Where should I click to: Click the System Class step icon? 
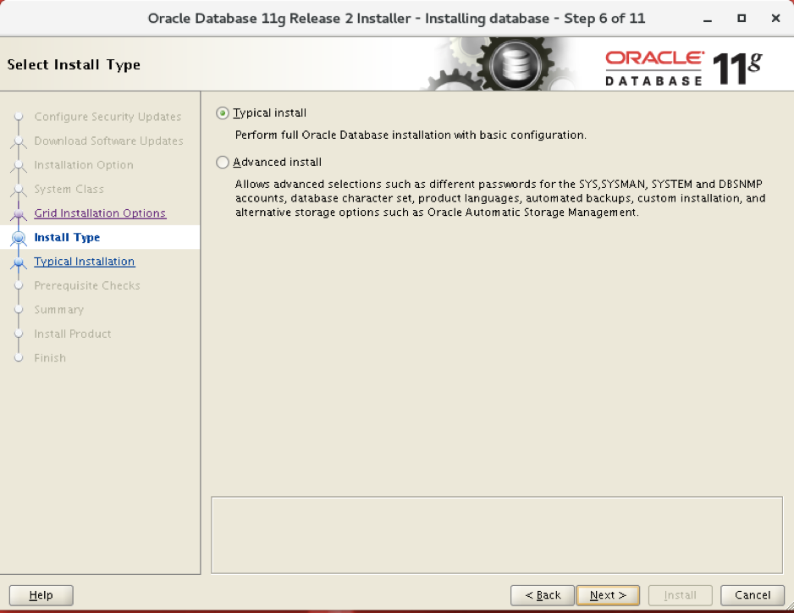tap(19, 189)
